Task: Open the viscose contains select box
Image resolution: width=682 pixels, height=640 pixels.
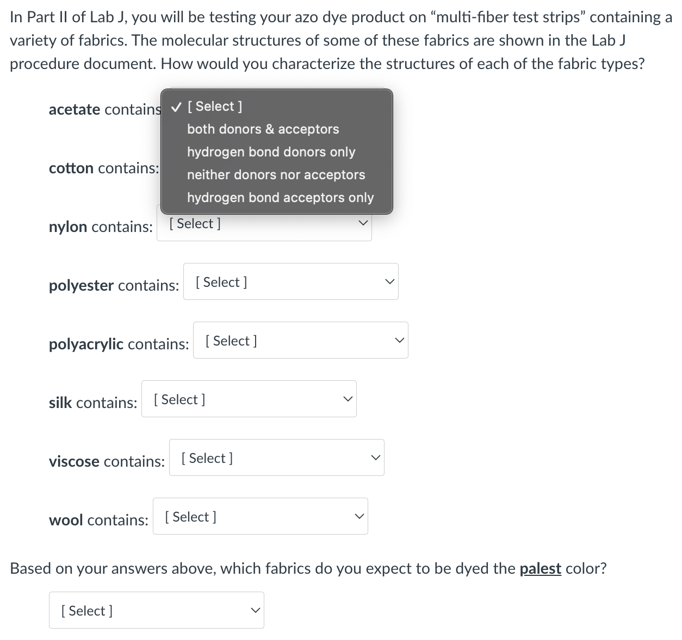Action: (276, 458)
